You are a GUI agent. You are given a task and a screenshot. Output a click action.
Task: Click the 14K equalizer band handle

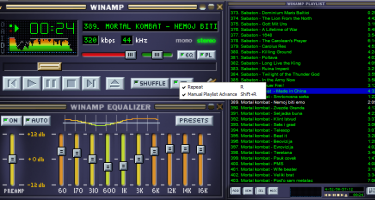pos(185,149)
